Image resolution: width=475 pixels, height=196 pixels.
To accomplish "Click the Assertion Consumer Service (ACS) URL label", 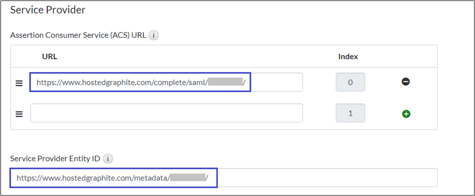I will (x=78, y=35).
